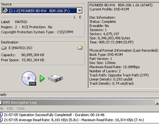This screenshot has width=159, height=124.
Task: Click the Track Path: Opposite Track Path line
Action: point(119,75)
